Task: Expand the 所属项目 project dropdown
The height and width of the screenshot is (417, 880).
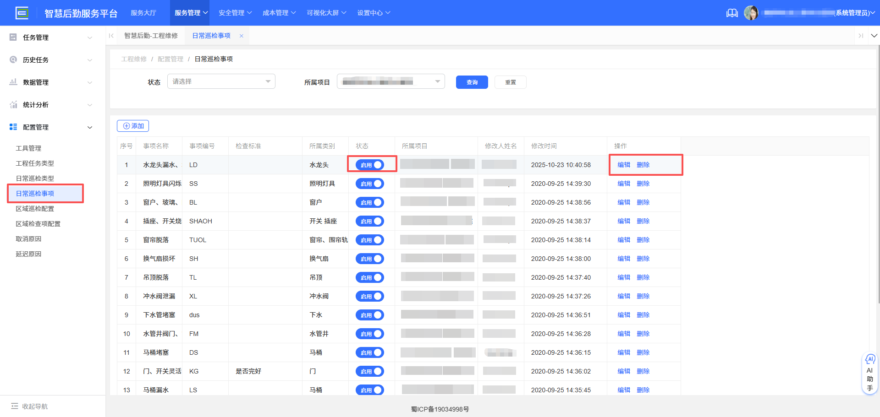Action: pyautogui.click(x=390, y=81)
